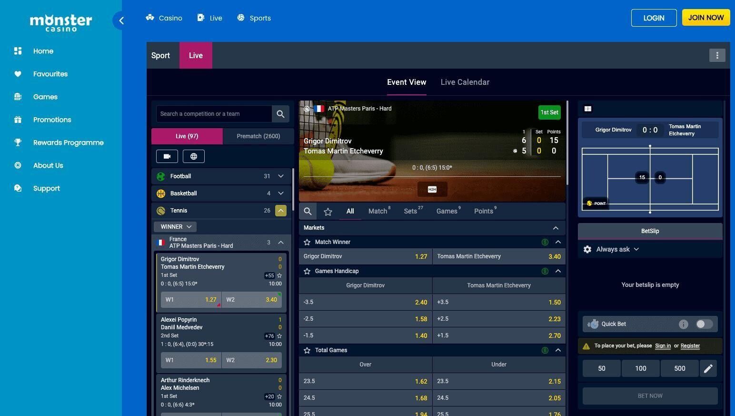Click cashout icon on Total Games market
The width and height of the screenshot is (735, 416).
tap(545, 350)
